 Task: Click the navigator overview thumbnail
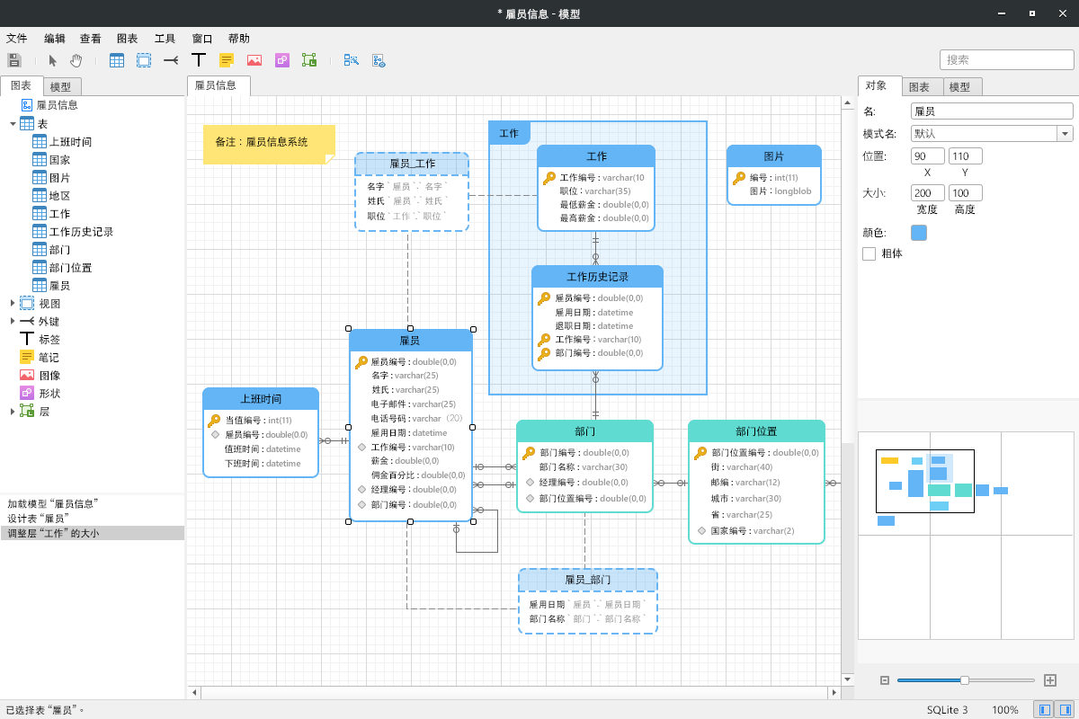pyautogui.click(x=968, y=535)
